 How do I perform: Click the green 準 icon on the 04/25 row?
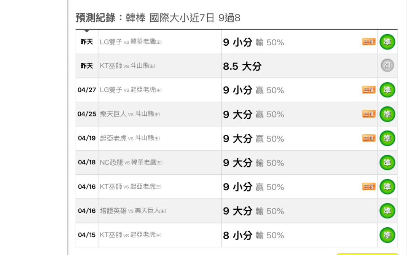click(388, 114)
